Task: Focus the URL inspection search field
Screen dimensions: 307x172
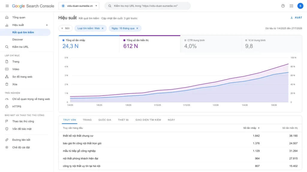Action: (x=148, y=6)
